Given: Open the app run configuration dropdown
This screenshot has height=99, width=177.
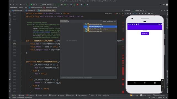Looking at the screenshot, I should [33, 5].
